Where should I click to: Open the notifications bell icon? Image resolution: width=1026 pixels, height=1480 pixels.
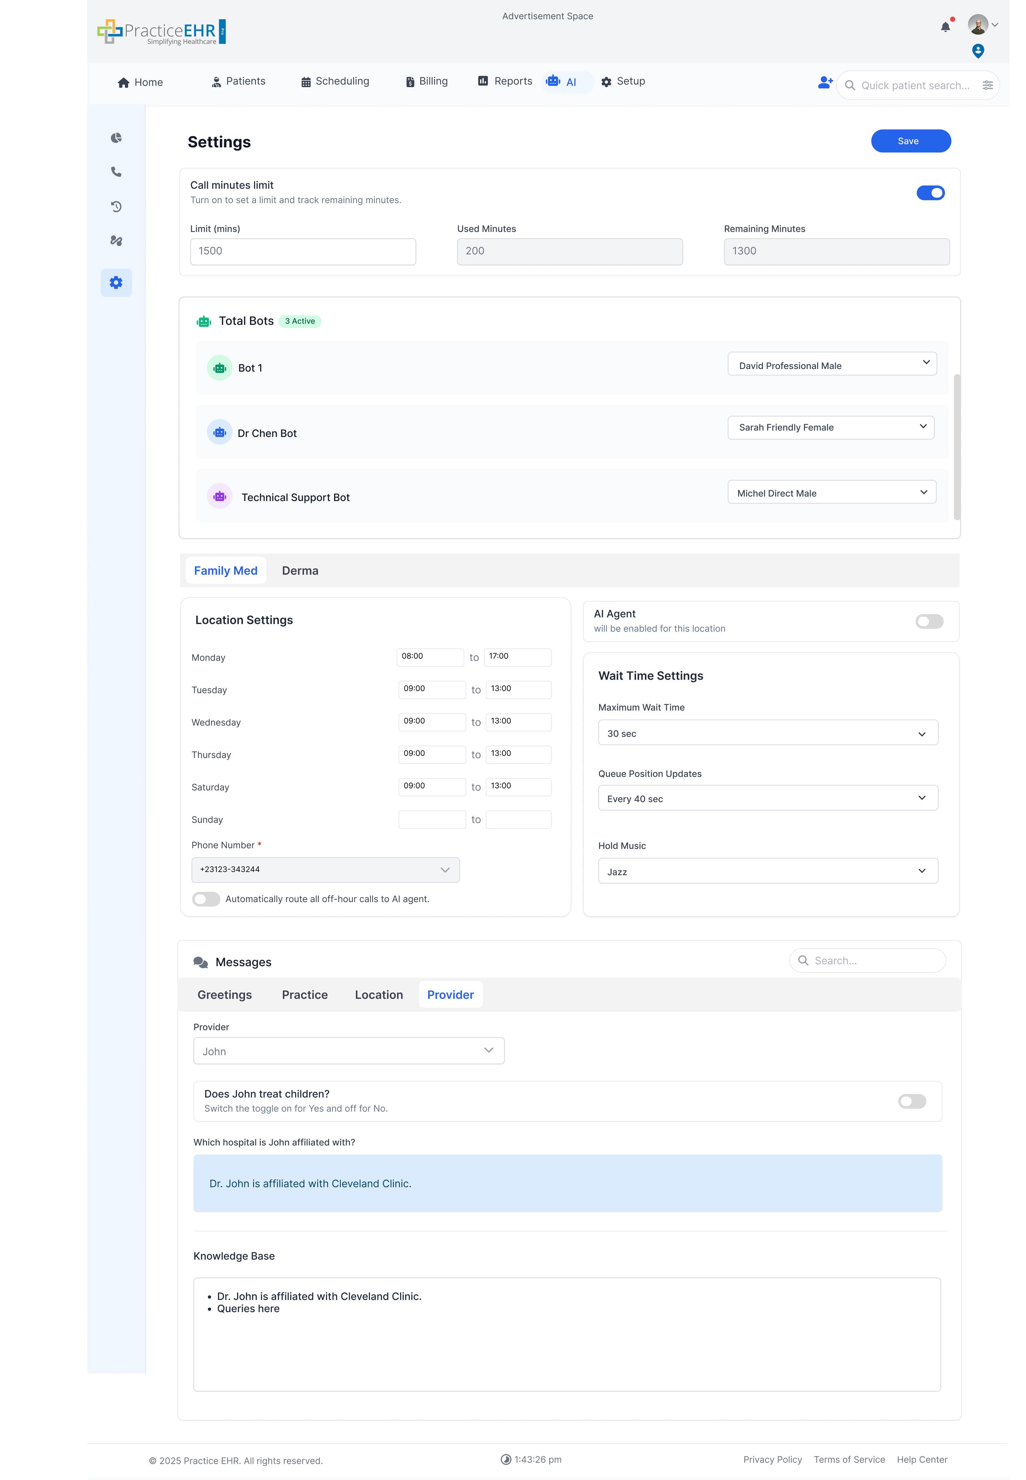click(945, 27)
